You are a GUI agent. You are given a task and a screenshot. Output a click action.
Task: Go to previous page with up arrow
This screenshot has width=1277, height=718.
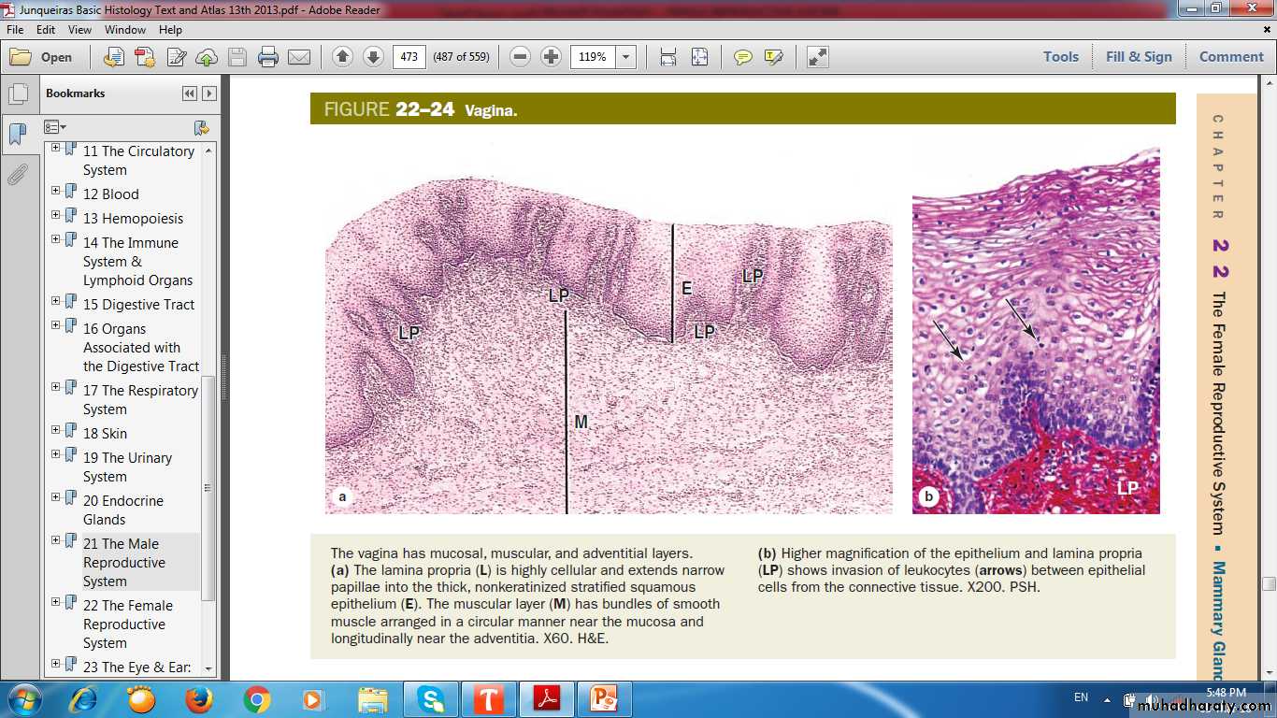pos(342,57)
